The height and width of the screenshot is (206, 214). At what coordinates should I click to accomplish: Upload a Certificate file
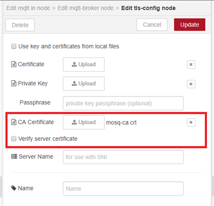(83, 65)
